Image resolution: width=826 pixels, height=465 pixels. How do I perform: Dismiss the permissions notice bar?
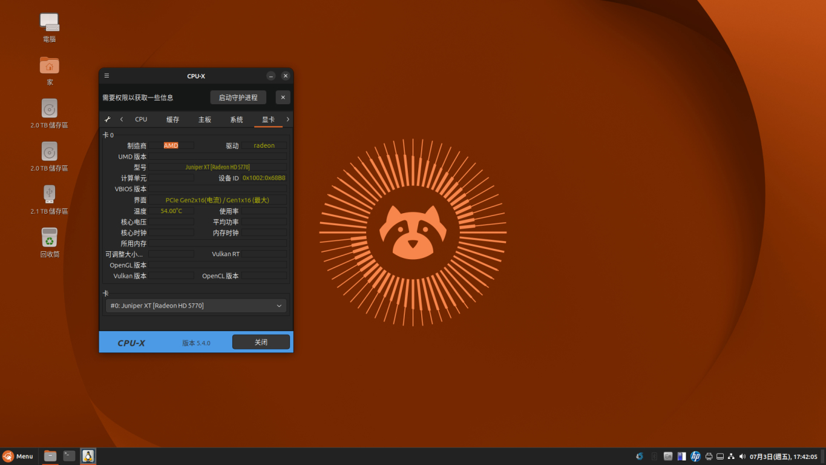point(283,97)
